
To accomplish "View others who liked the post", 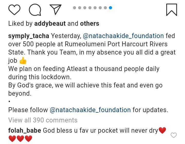I will tap(89, 24).
